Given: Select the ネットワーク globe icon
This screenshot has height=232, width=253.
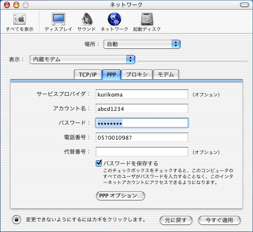Looking at the screenshot, I should tap(114, 19).
